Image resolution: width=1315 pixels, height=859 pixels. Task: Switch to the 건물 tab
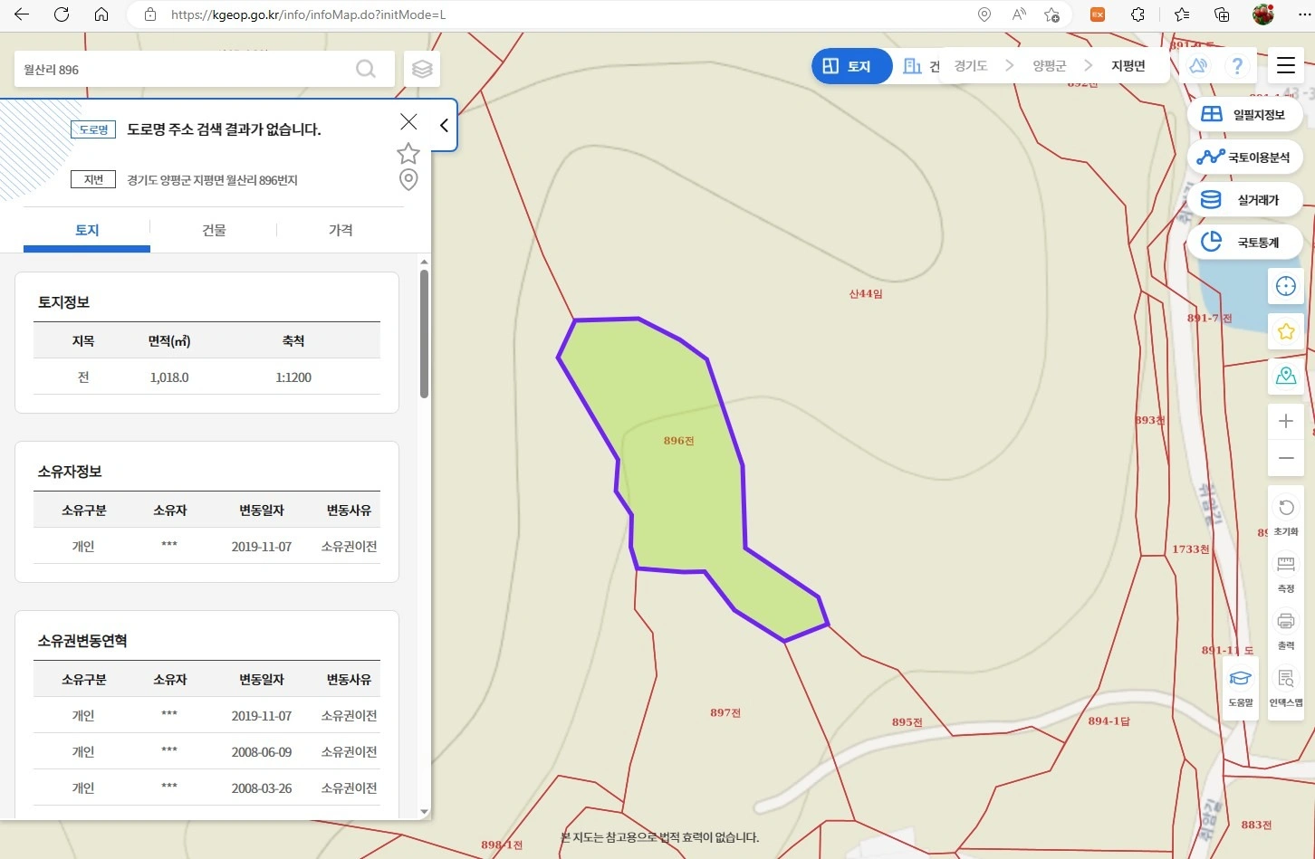coord(214,230)
